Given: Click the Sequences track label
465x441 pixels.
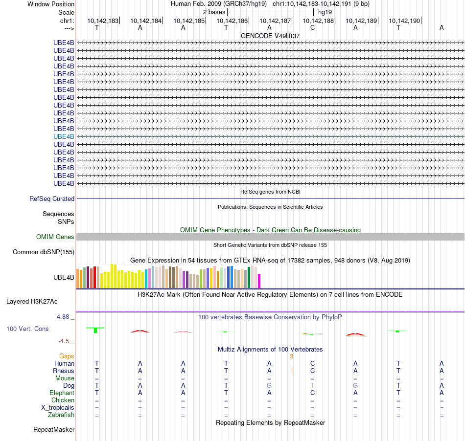Looking at the screenshot, I should pyautogui.click(x=58, y=214).
